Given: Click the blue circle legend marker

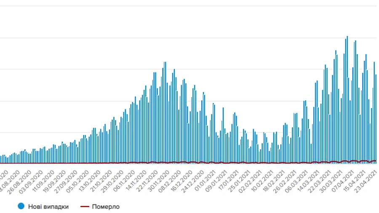Looking at the screenshot, I should coord(21,206).
